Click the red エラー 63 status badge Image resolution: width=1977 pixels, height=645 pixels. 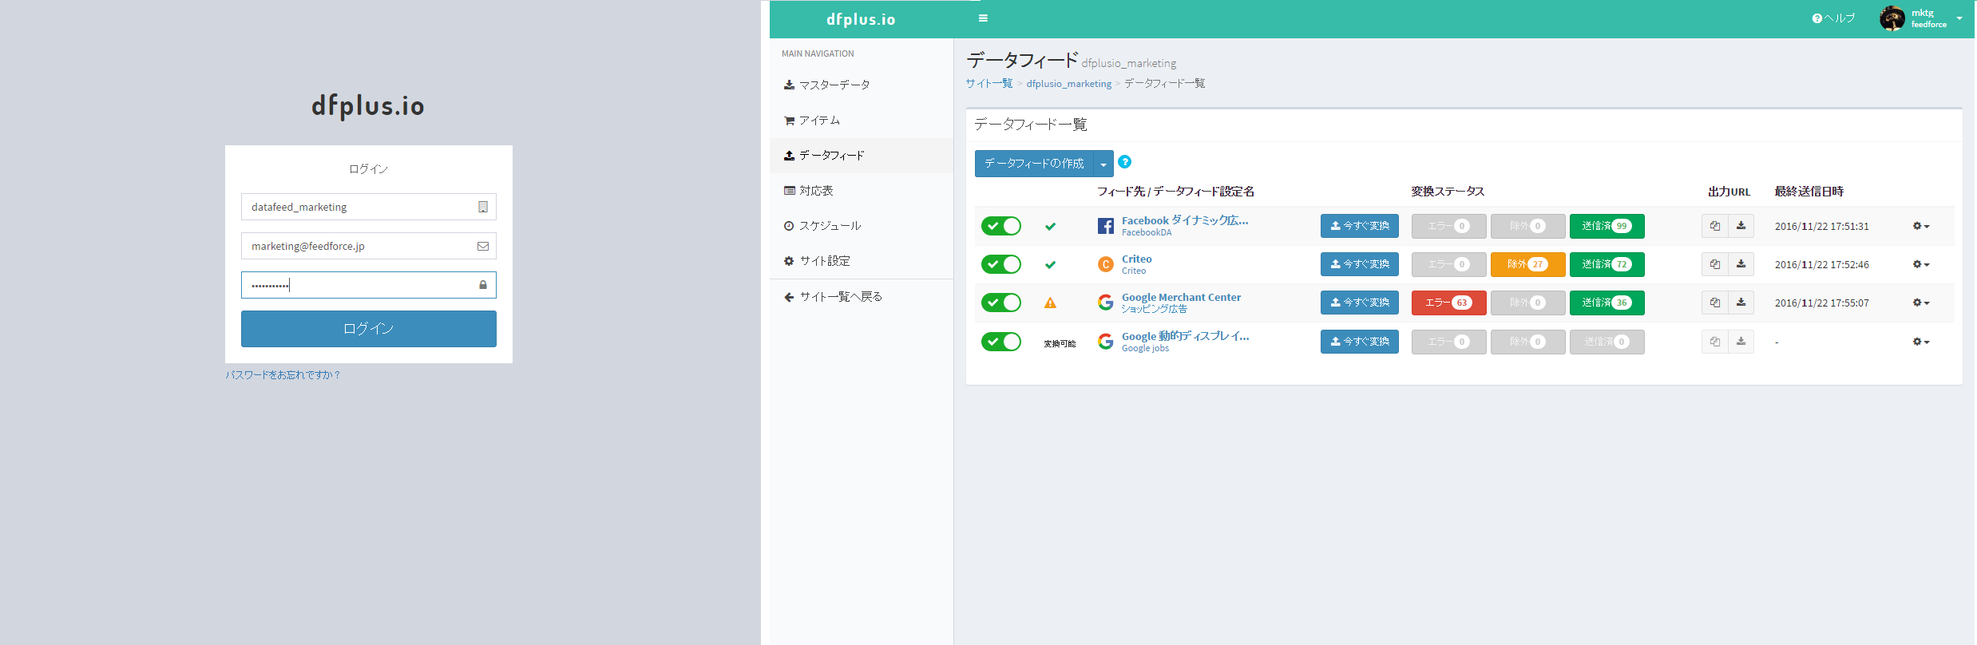1448,303
